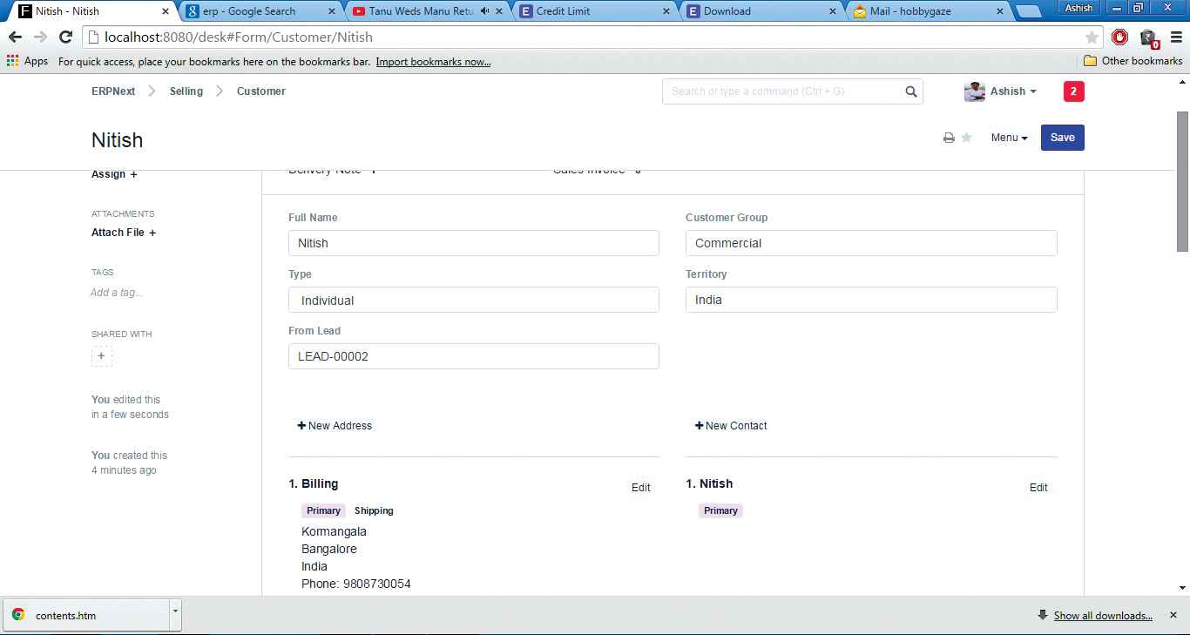Click the Full Name input field
The width and height of the screenshot is (1190, 635).
(473, 243)
